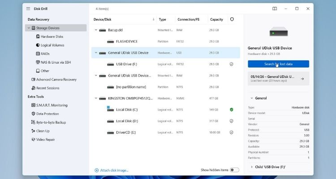The height and width of the screenshot is (179, 336).
Task: Click Attach disk image link
Action: [114, 170]
